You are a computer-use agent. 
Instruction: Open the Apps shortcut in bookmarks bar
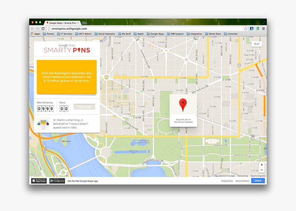pos(35,34)
